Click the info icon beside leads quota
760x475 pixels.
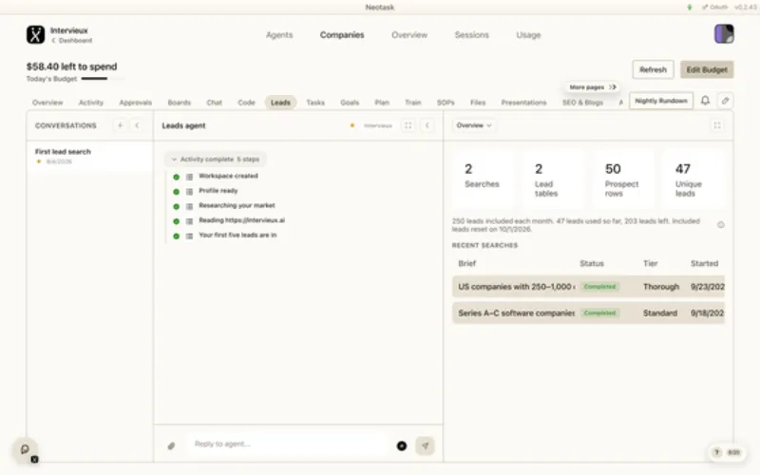pyautogui.click(x=721, y=225)
